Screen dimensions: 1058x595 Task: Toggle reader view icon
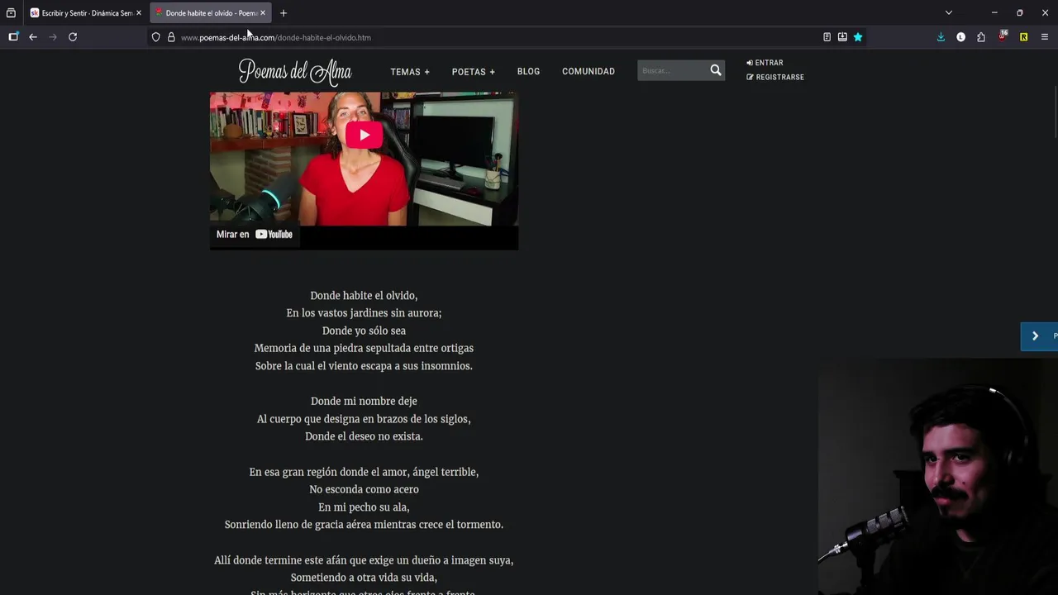click(827, 37)
